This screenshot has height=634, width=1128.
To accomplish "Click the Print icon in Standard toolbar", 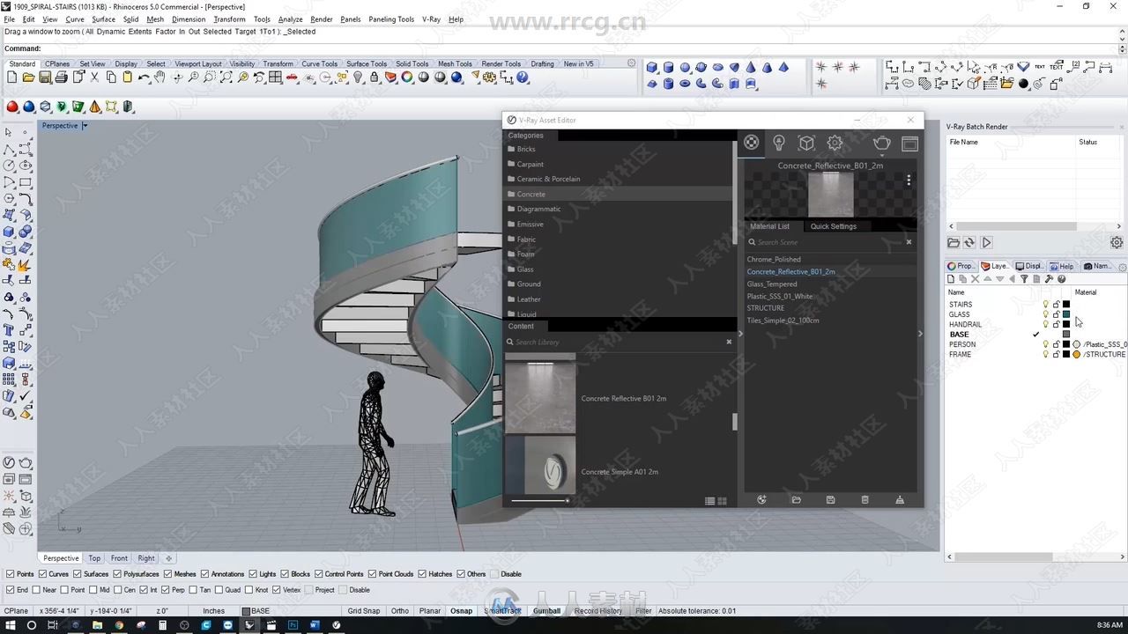I will pos(61,77).
